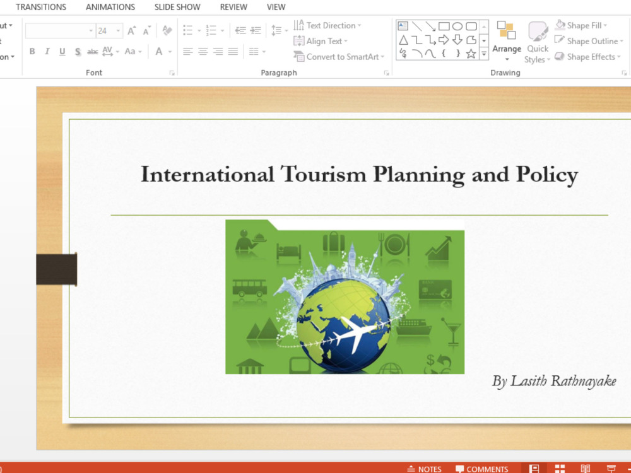The image size is (631, 473).
Task: Justify the text
Action: coord(233,52)
